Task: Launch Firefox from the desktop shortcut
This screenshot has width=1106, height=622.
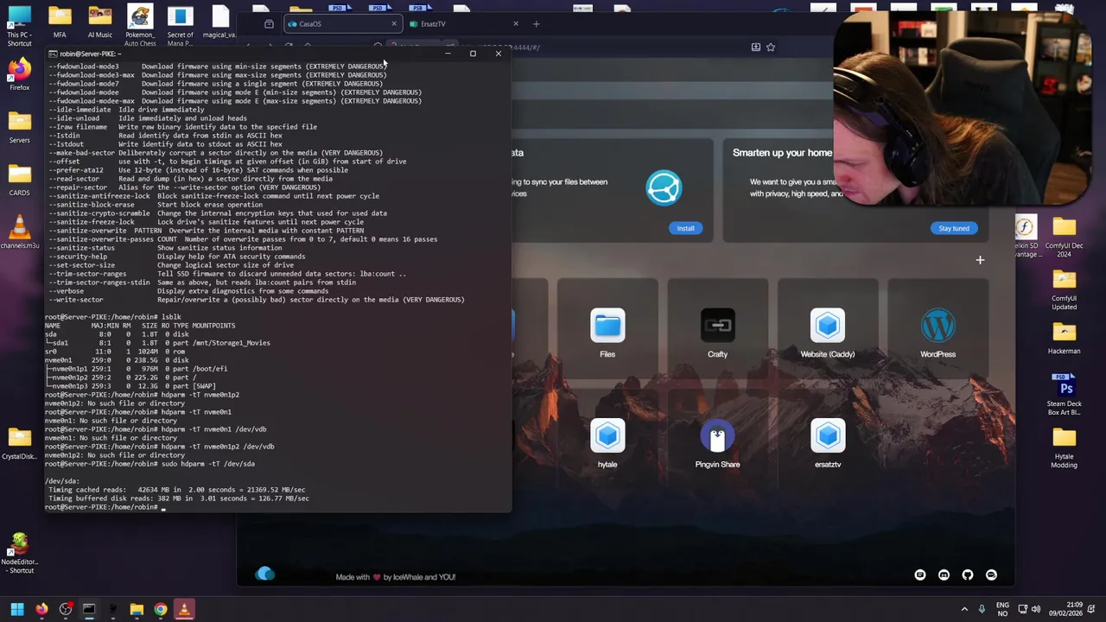Action: [19, 75]
